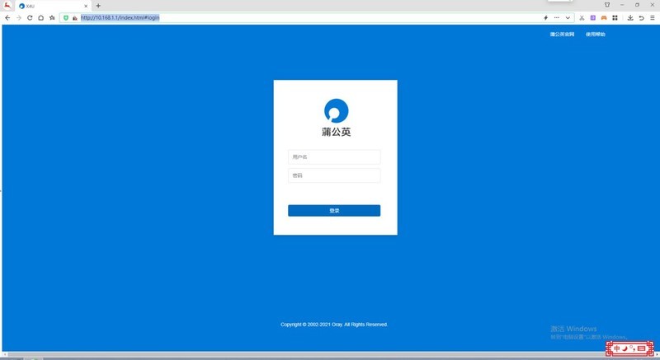
Task: Open the browser home page
Action: [x=40, y=17]
